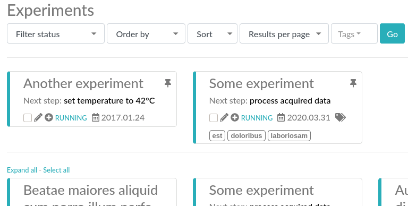Filter by the laboriosam tag

289,136
